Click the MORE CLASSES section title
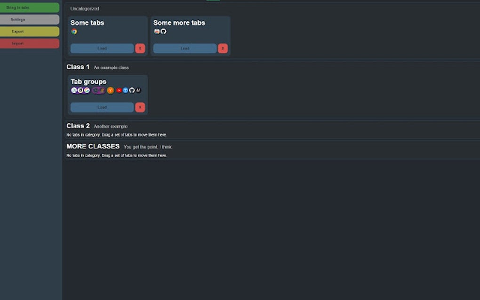The image size is (480, 300). pyautogui.click(x=93, y=146)
